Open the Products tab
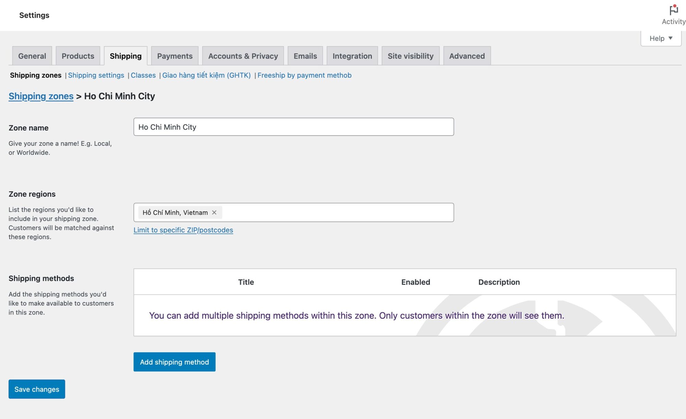The height and width of the screenshot is (419, 686). point(78,56)
